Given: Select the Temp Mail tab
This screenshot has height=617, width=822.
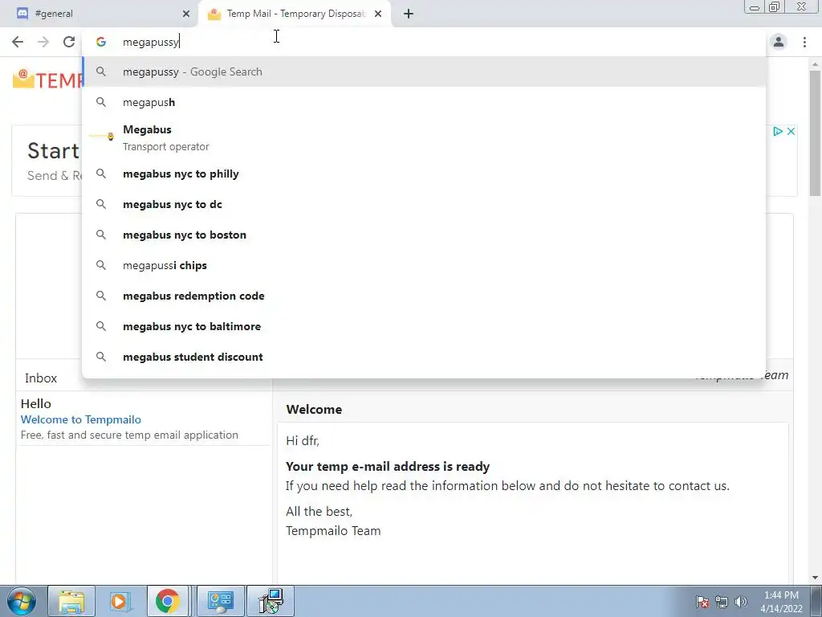Looking at the screenshot, I should click(295, 14).
